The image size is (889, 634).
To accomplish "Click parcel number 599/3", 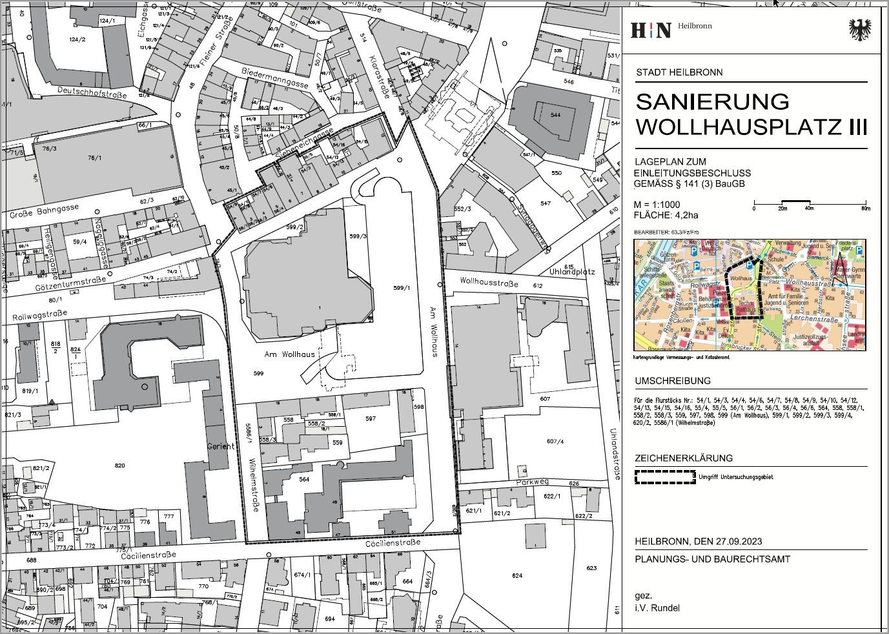I will point(357,236).
